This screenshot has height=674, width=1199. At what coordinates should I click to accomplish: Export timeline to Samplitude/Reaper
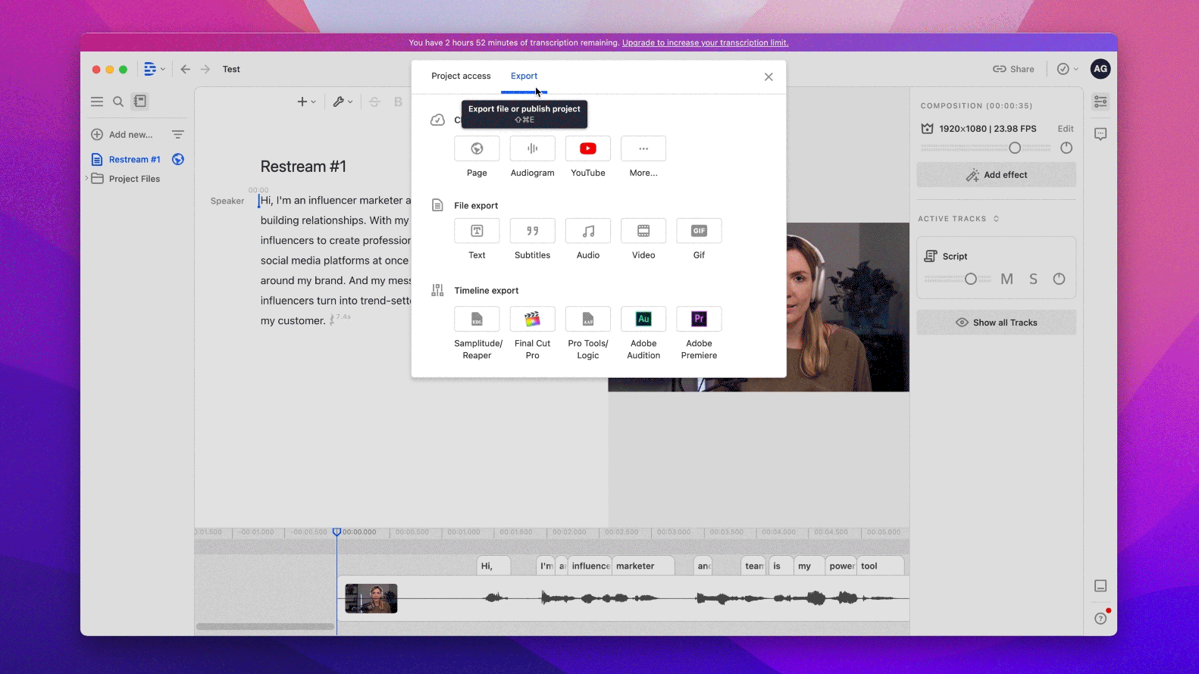coord(477,319)
